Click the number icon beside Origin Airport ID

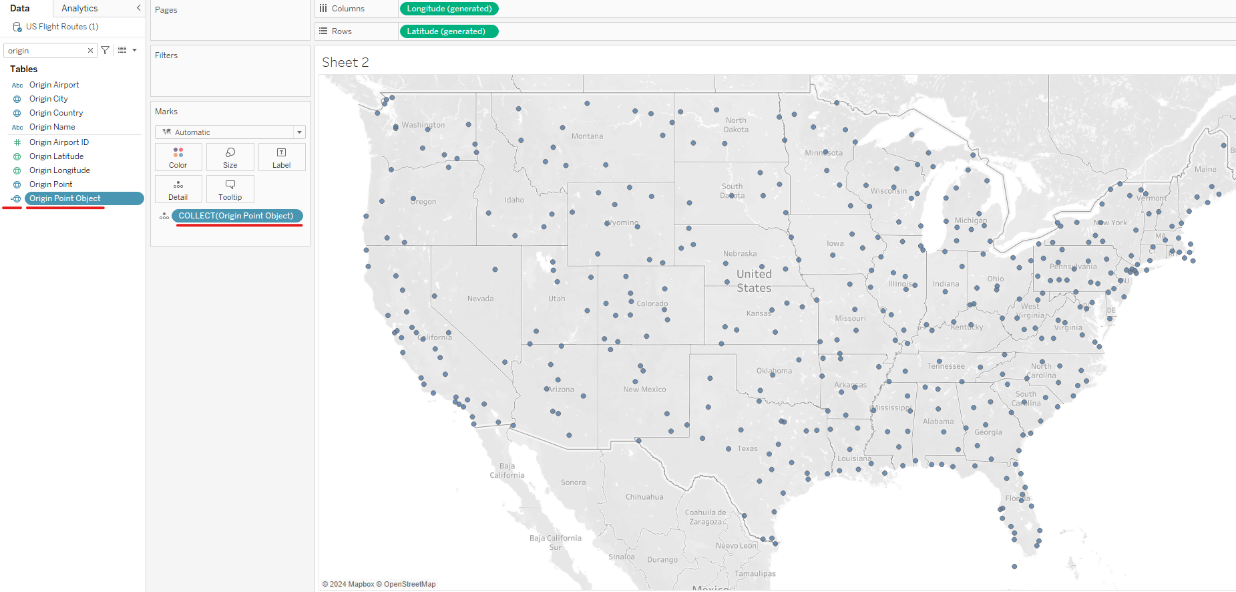pos(17,142)
